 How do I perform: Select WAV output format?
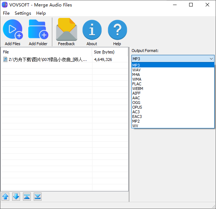coord(173,70)
